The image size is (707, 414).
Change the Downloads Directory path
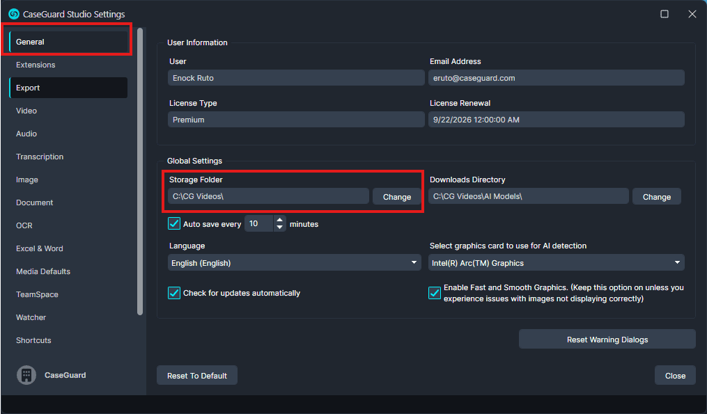click(x=656, y=197)
